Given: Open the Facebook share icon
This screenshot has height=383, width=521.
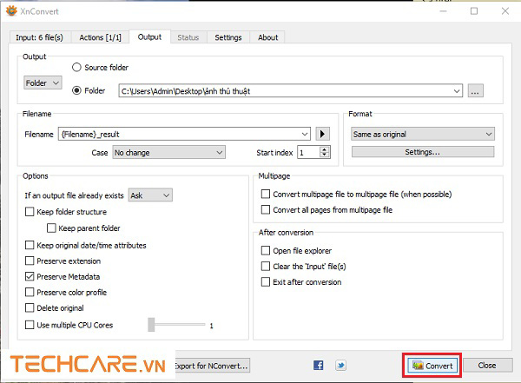Looking at the screenshot, I should (319, 366).
